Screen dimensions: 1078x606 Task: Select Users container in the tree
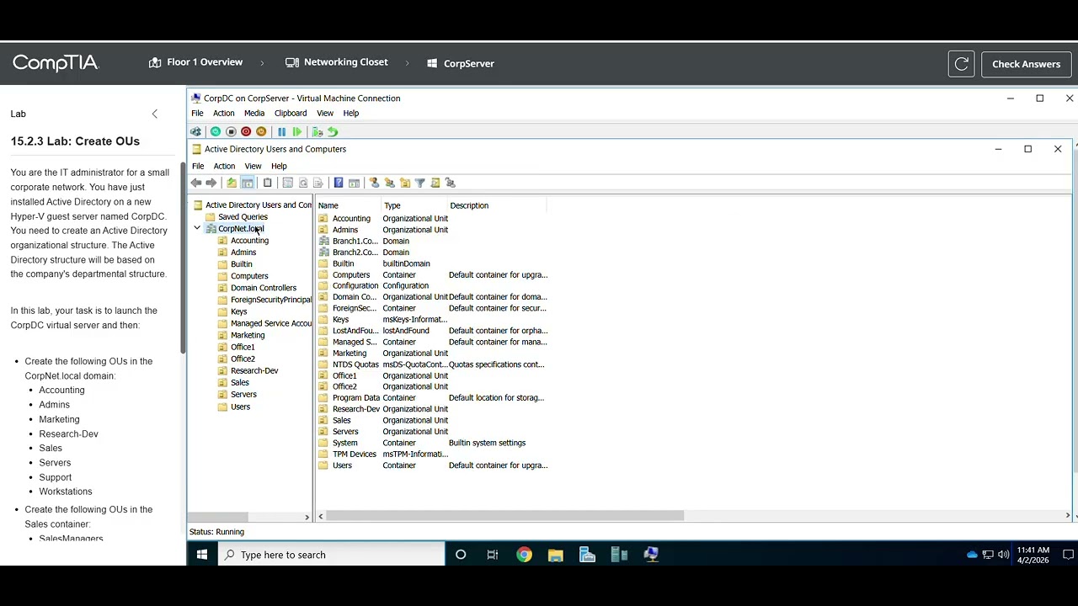240,407
